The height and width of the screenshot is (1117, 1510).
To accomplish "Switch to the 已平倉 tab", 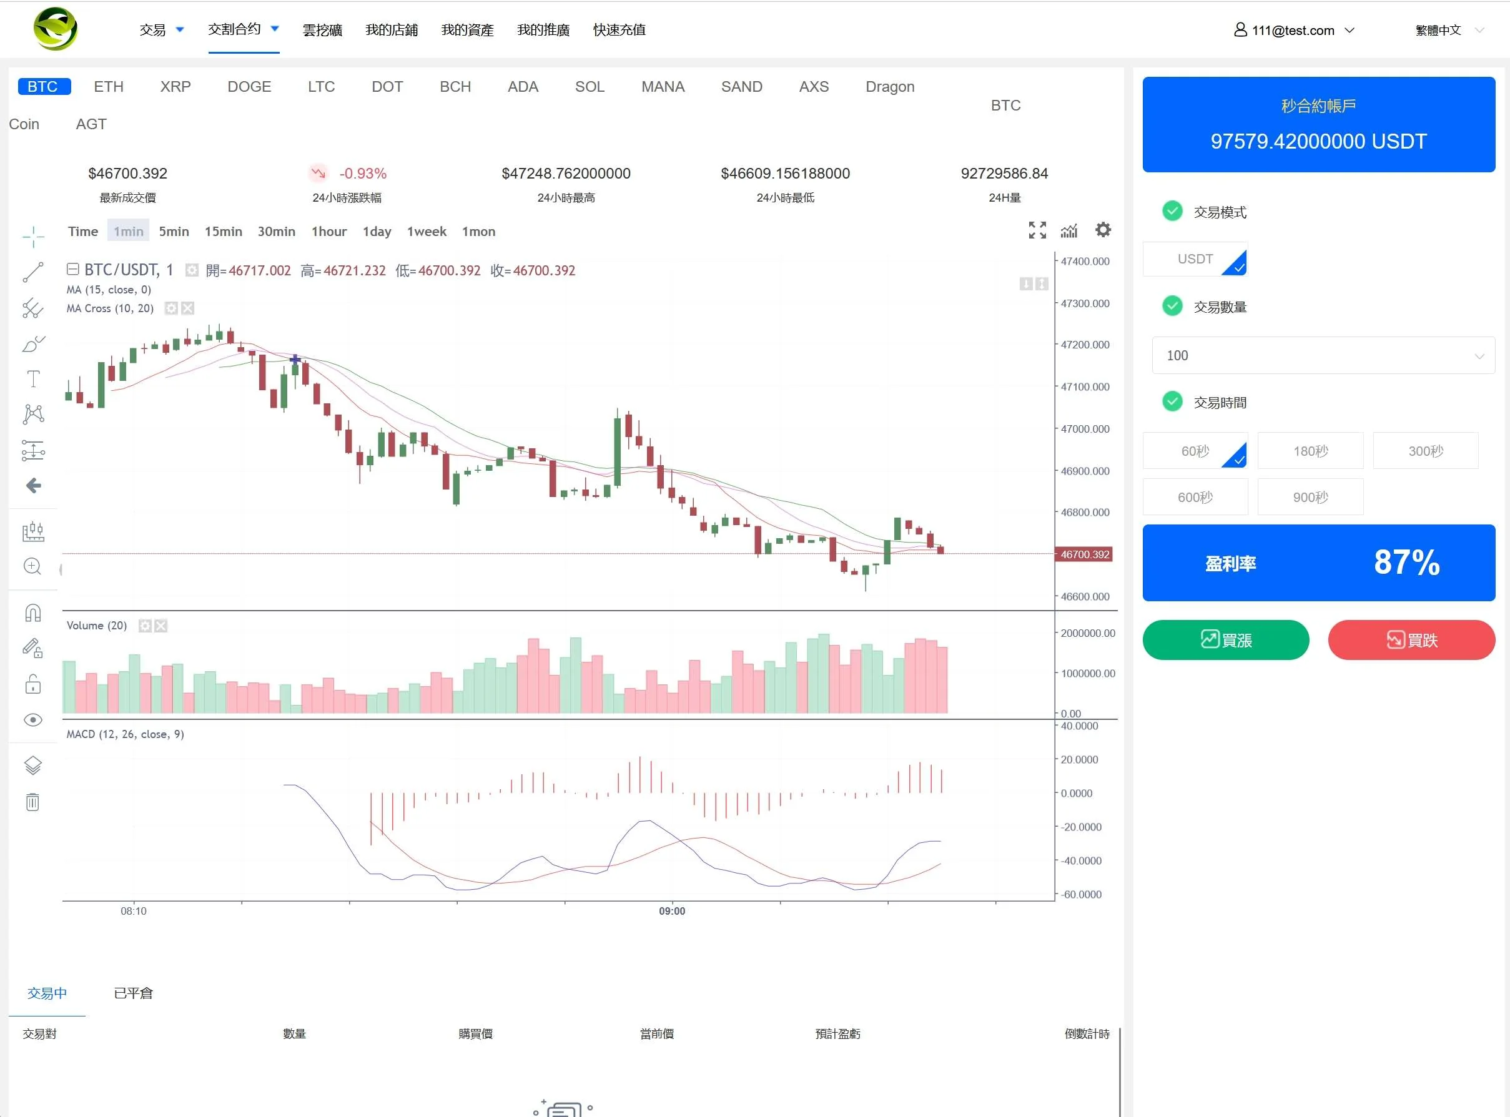I will pos(133,993).
